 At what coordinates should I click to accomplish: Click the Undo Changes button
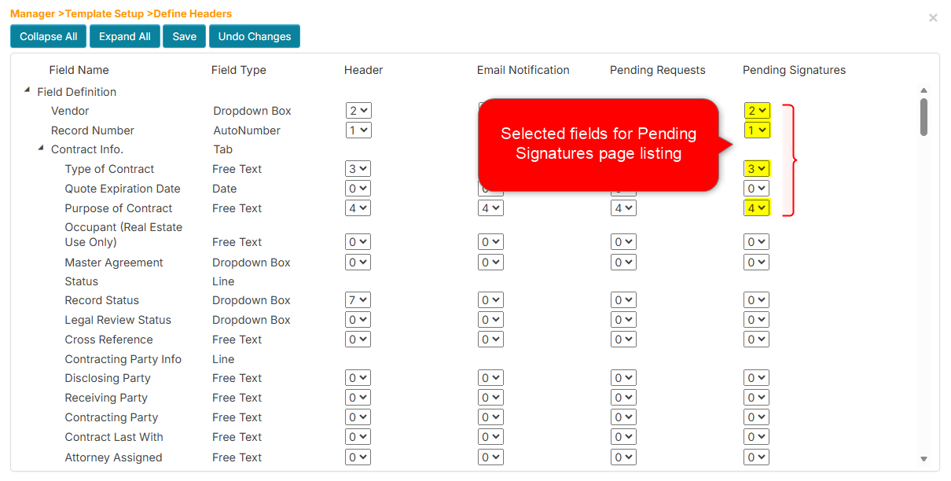click(254, 36)
